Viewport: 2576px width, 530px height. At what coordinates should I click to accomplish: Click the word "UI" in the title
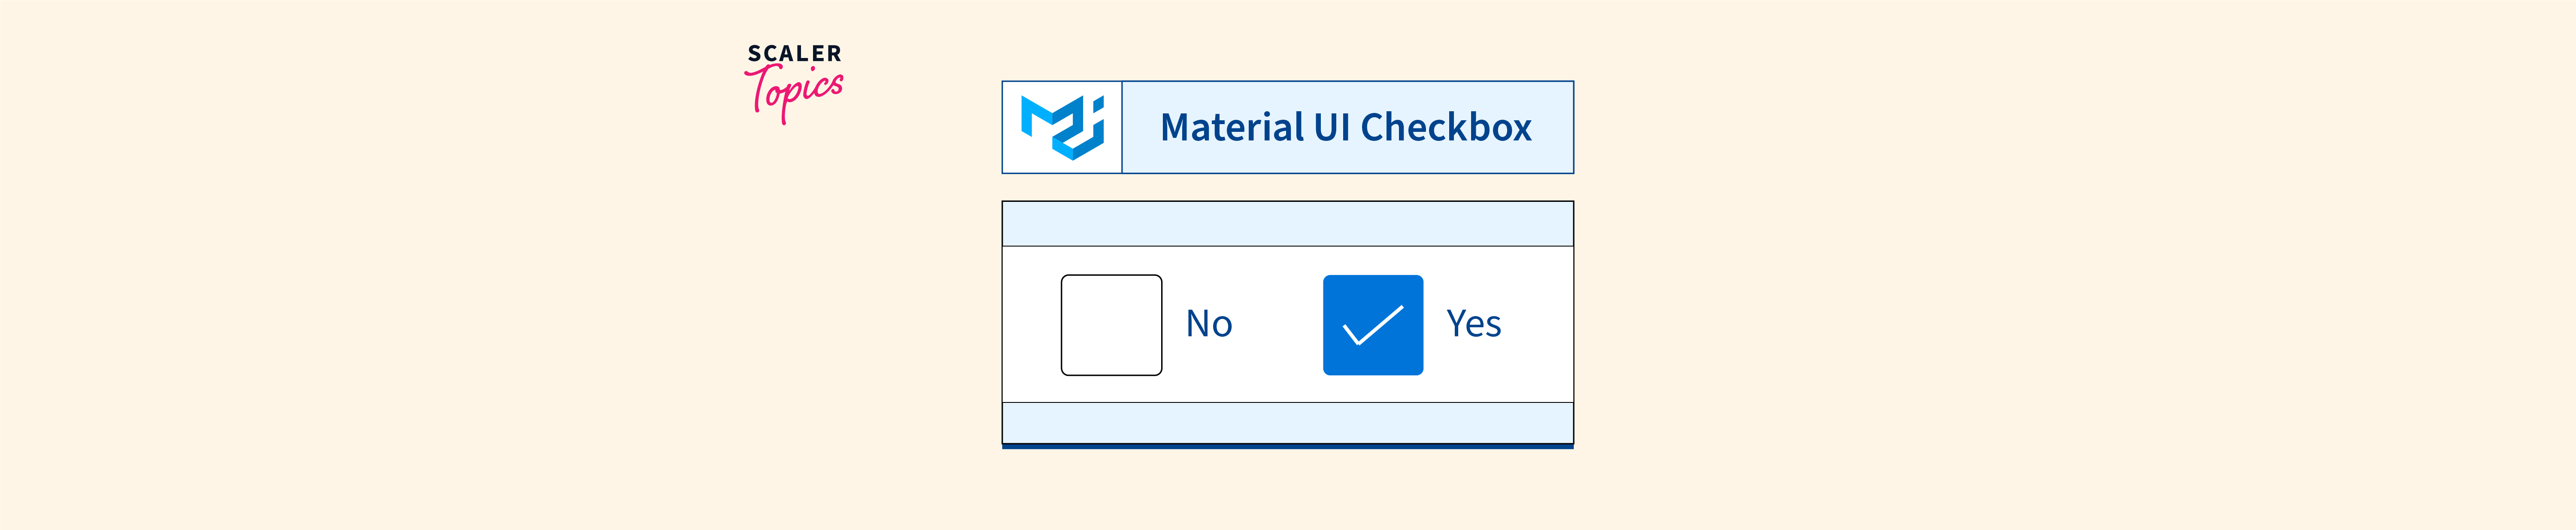coord(1332,128)
